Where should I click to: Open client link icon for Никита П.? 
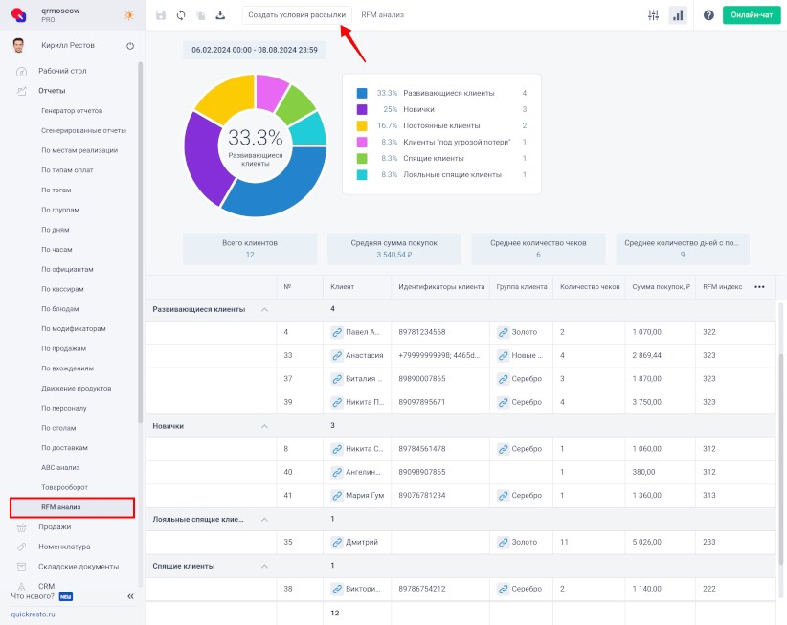pos(337,402)
